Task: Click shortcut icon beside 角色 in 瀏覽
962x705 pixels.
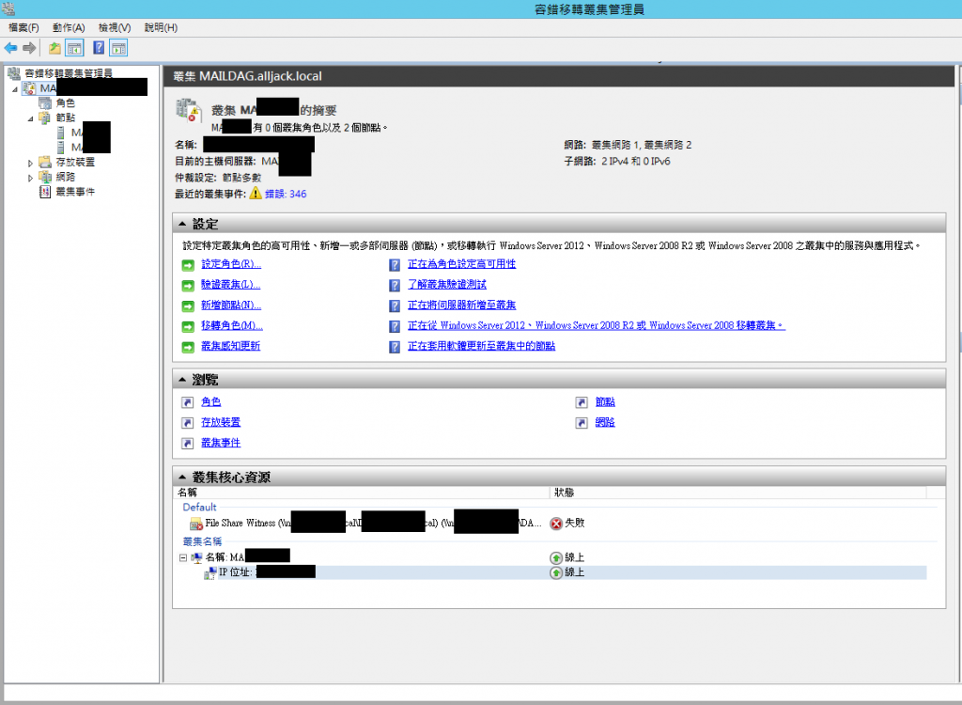Action: pos(188,403)
